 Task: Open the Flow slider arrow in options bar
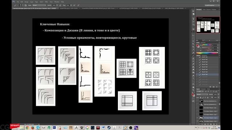coord(71,5)
